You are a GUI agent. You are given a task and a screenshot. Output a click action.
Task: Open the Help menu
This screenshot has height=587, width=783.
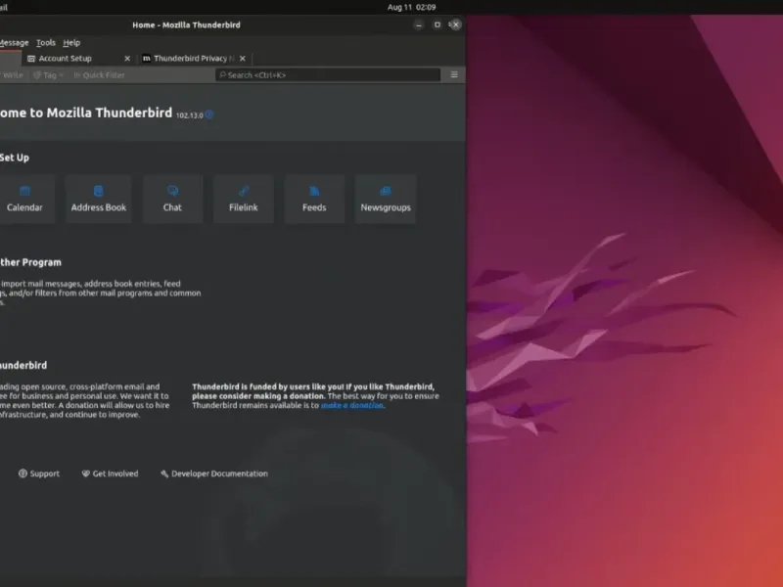click(x=71, y=42)
